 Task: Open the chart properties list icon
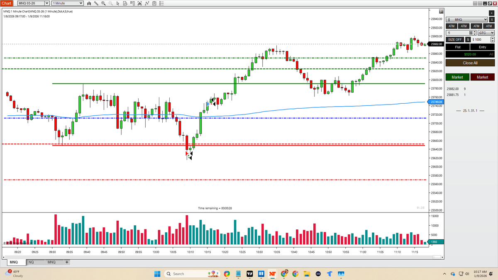161,3
